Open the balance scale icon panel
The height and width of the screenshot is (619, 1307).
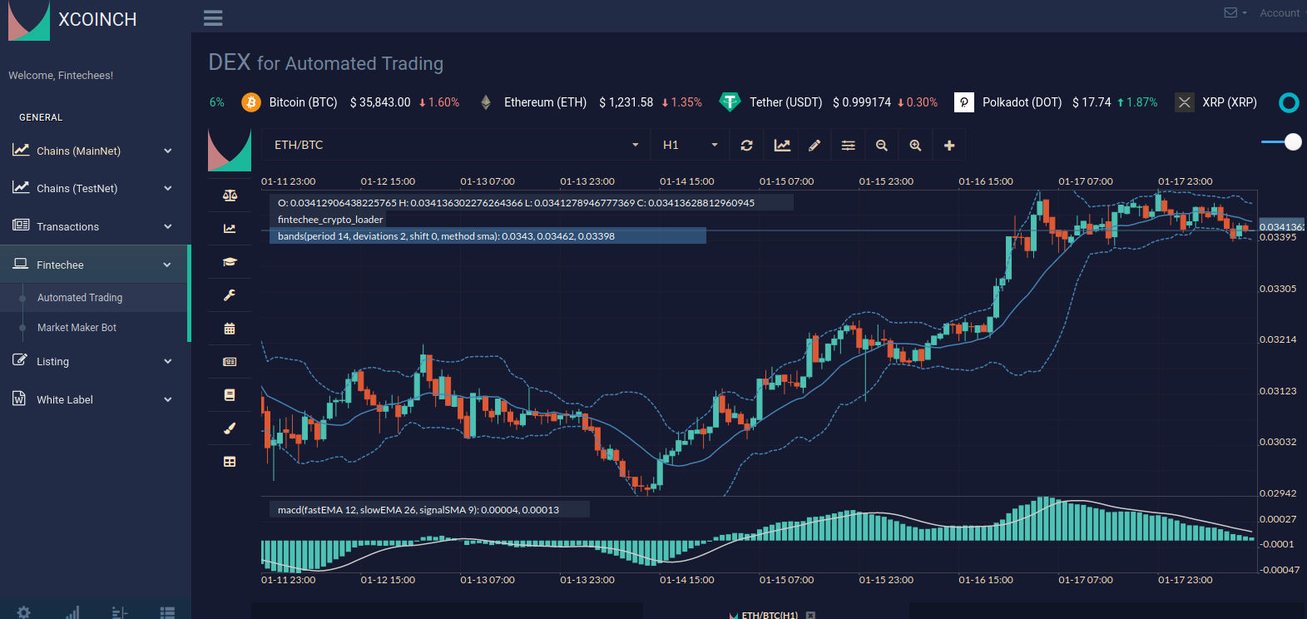tap(230, 196)
